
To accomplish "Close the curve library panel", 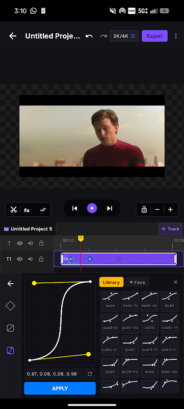I will pyautogui.click(x=176, y=282).
